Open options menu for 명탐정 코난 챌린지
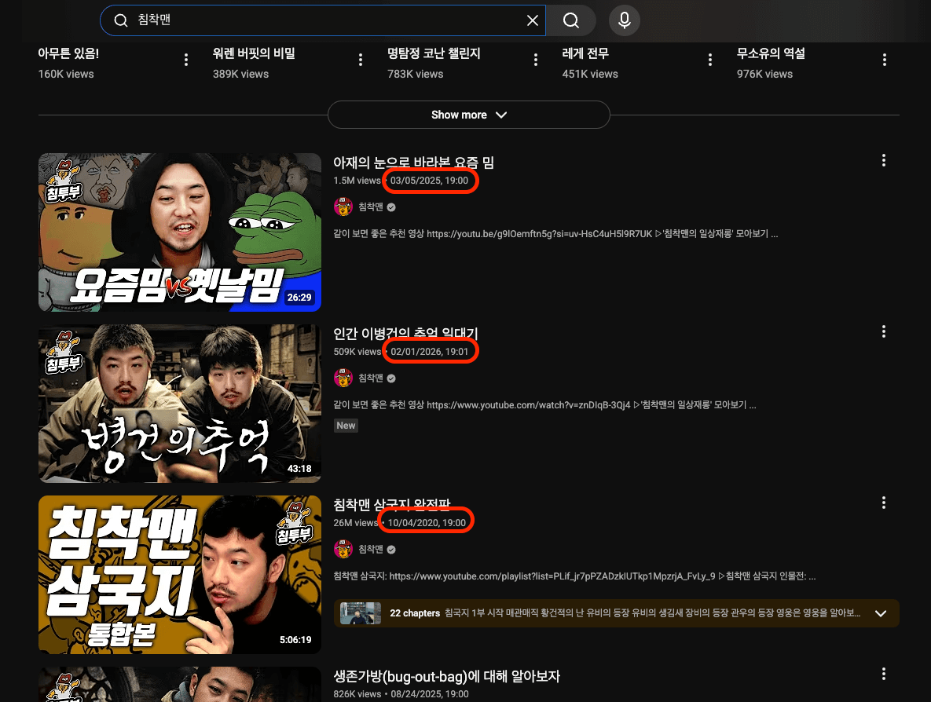This screenshot has height=702, width=931. [x=536, y=60]
